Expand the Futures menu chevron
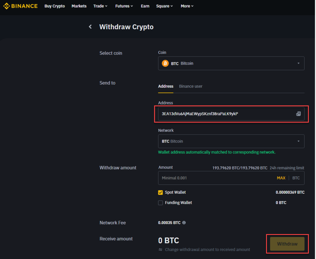 tap(131, 6)
